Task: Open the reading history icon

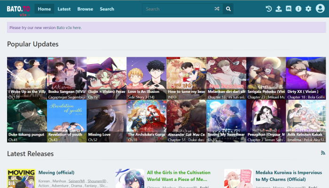Action: (x=268, y=9)
